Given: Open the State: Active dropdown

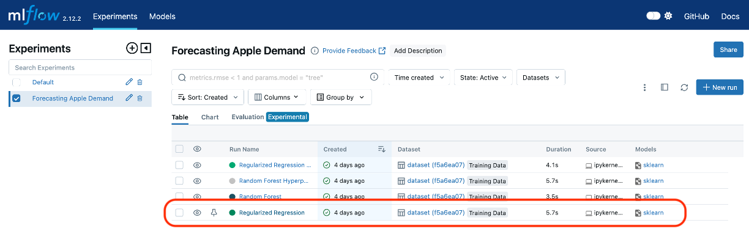Looking at the screenshot, I should pos(483,78).
